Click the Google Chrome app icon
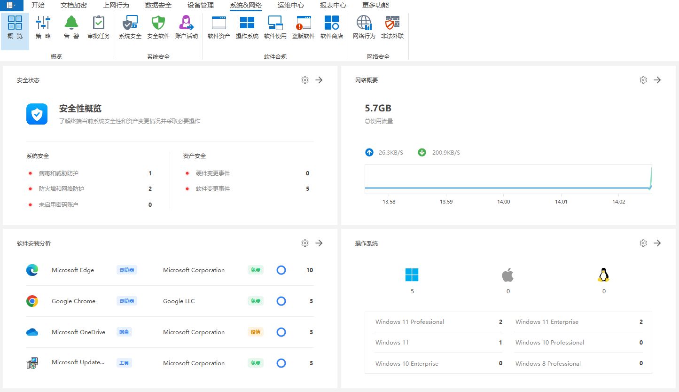The width and height of the screenshot is (679, 392). coord(32,301)
